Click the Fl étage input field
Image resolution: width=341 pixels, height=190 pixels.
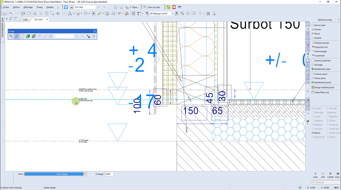[109, 174]
